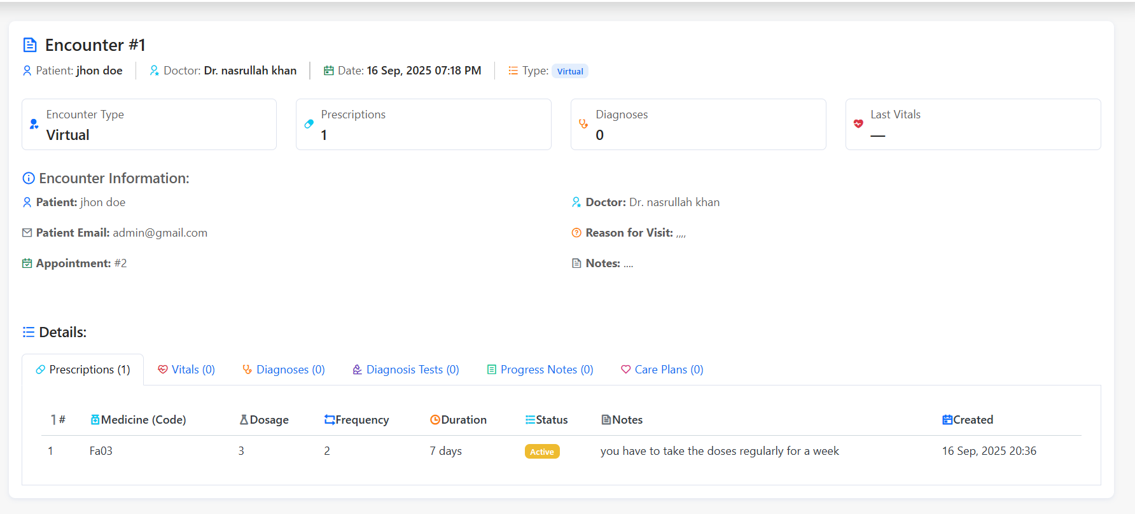
Task: Click the Created column header
Action: (968, 420)
